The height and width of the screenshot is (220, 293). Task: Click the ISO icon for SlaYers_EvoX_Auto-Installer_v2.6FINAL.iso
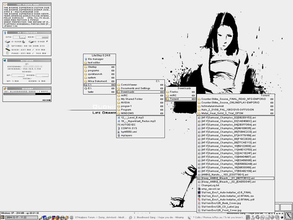click(x=199, y=196)
